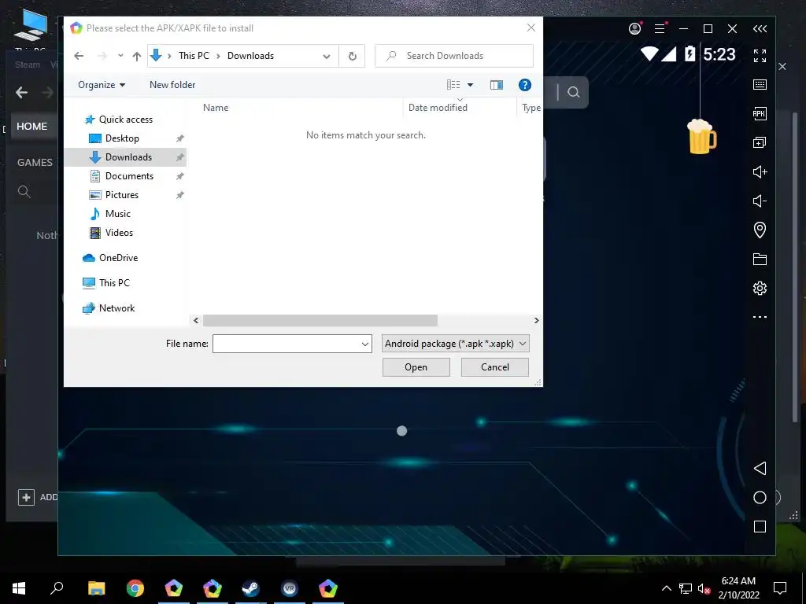Image resolution: width=806 pixels, height=604 pixels.
Task: Tap the Android recent apps square button
Action: 760,526
